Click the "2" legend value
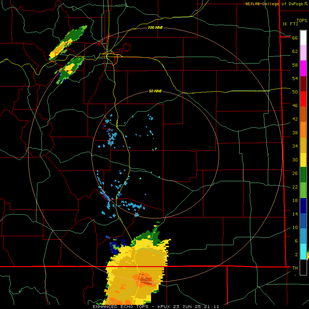309x309 pixels. point(296,255)
